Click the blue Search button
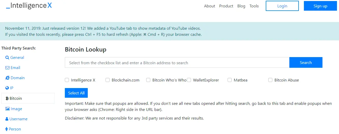Image resolution: width=339 pixels, height=134 pixels. click(306, 63)
